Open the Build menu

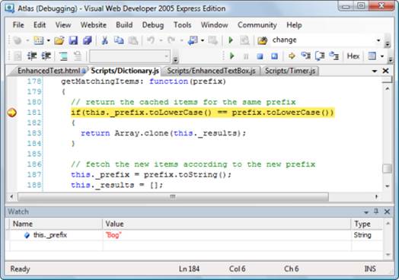(x=124, y=25)
